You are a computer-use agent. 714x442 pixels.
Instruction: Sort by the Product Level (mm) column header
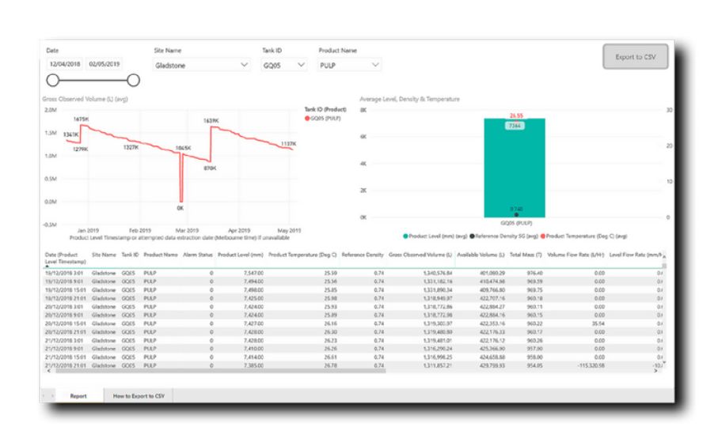[240, 255]
